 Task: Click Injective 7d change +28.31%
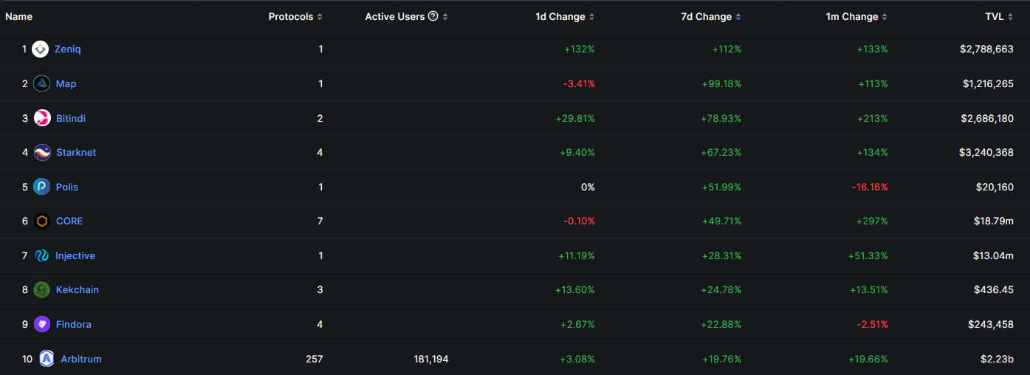tap(721, 255)
